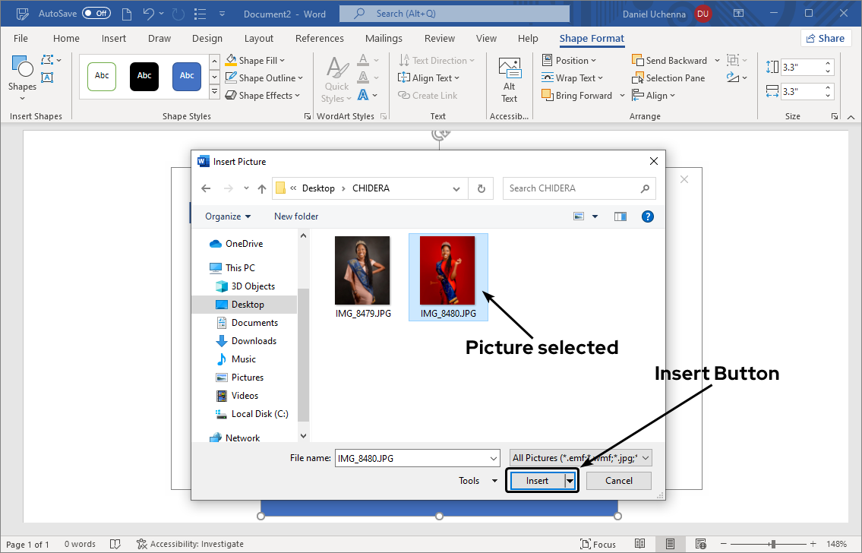Screen dimensions: 862x553
Task: Open the Shapes gallery icon
Action: [22, 71]
